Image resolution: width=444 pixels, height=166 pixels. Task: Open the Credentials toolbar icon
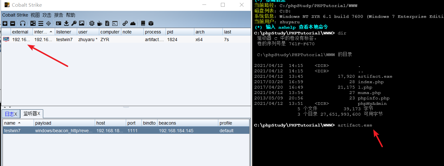coord(59,23)
